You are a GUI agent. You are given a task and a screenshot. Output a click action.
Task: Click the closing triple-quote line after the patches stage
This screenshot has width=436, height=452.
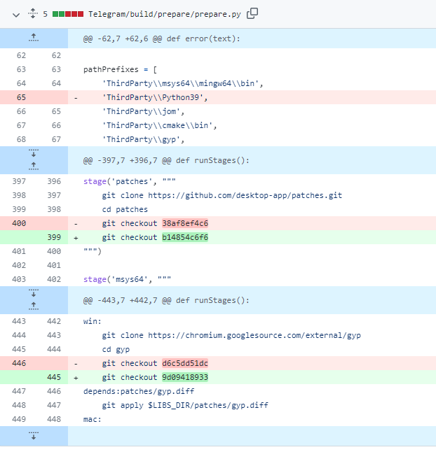click(93, 251)
